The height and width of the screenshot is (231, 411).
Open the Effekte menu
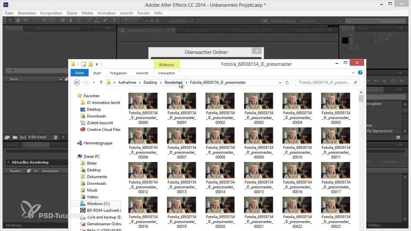87,13
